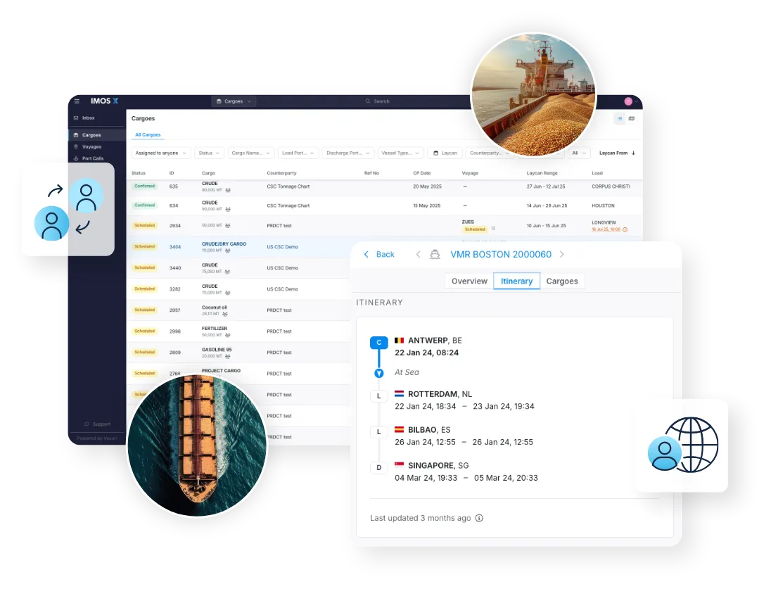Go to previous voyage with left chevron
Viewport: 771px width, 589px height.
(x=418, y=255)
